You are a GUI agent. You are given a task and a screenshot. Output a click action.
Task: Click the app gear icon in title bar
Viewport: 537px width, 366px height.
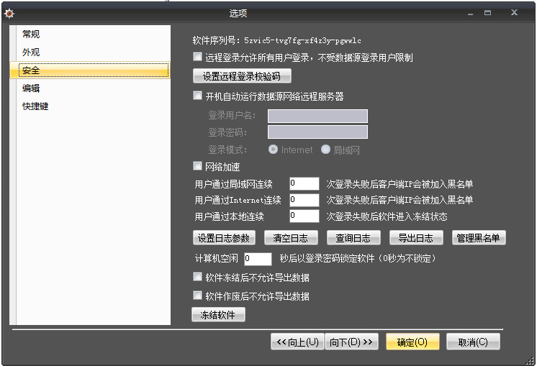point(9,13)
